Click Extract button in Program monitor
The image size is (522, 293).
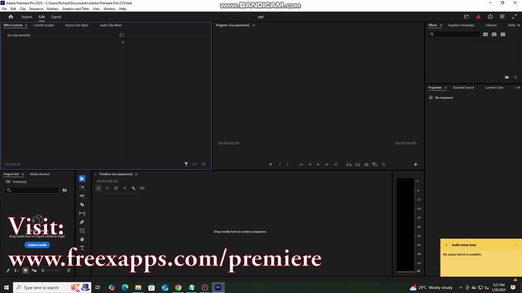(x=358, y=164)
